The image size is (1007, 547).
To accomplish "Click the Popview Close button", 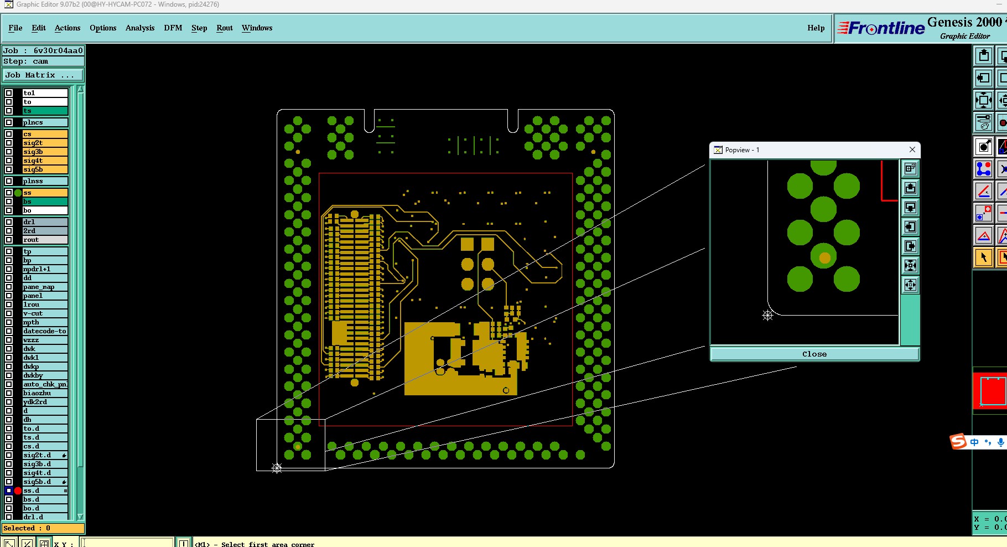I will pos(814,354).
